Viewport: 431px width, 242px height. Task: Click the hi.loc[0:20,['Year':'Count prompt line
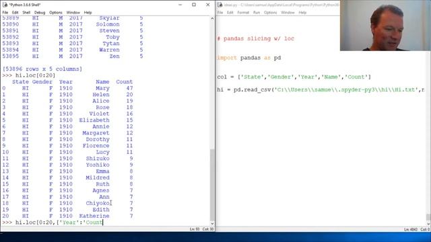point(53,223)
